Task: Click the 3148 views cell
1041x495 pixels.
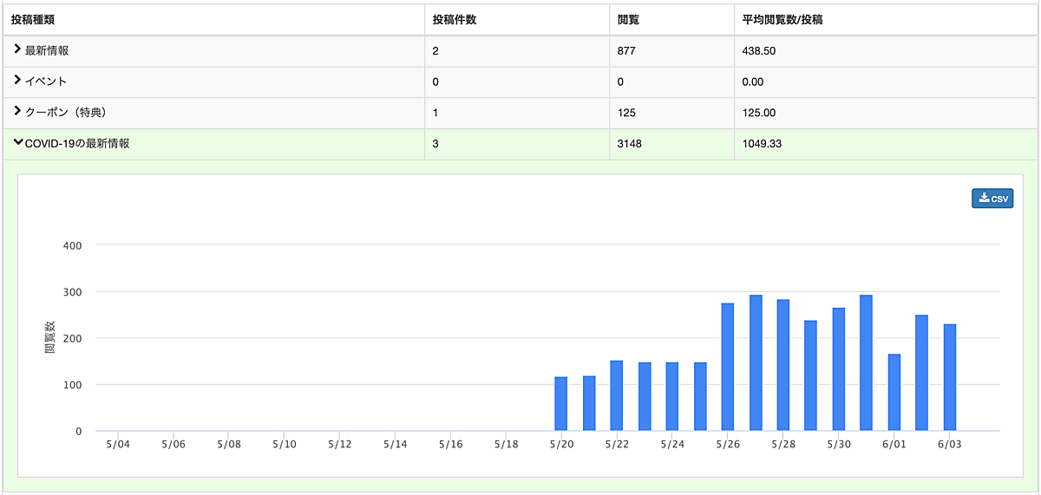Action: pyautogui.click(x=629, y=144)
